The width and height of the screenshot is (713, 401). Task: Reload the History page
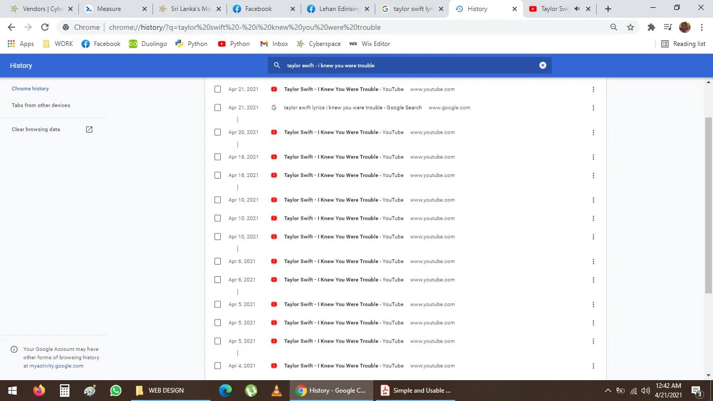pos(45,27)
